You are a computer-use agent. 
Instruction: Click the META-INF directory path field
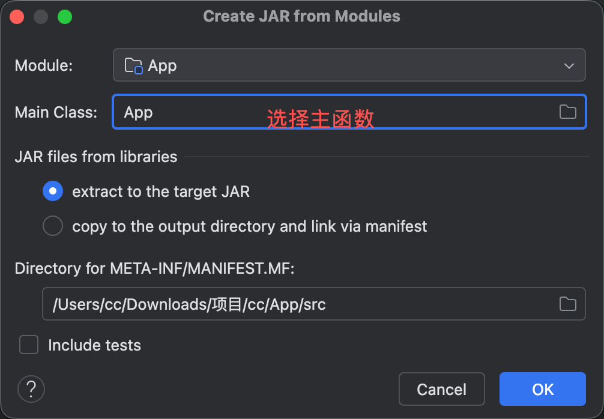[x=300, y=304]
